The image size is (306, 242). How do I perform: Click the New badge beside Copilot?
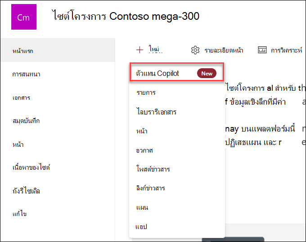click(207, 73)
